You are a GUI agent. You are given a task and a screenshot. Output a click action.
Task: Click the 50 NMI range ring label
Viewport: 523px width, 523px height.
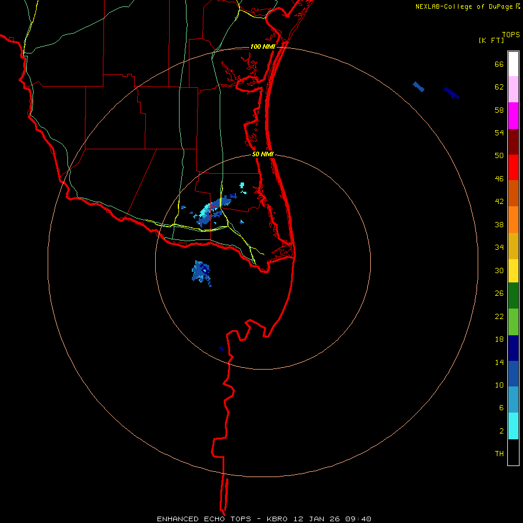263,154
